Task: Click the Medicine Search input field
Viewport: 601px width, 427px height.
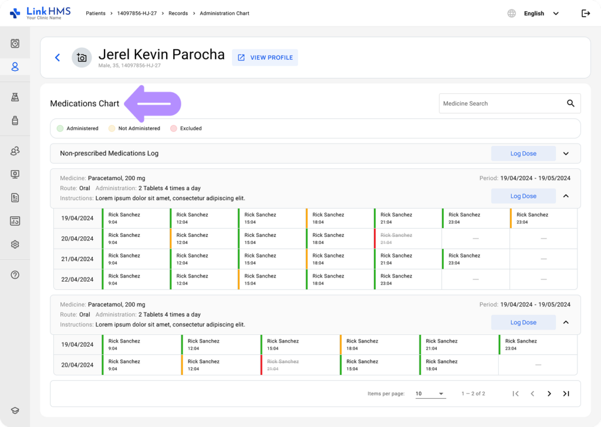Action: 499,103
